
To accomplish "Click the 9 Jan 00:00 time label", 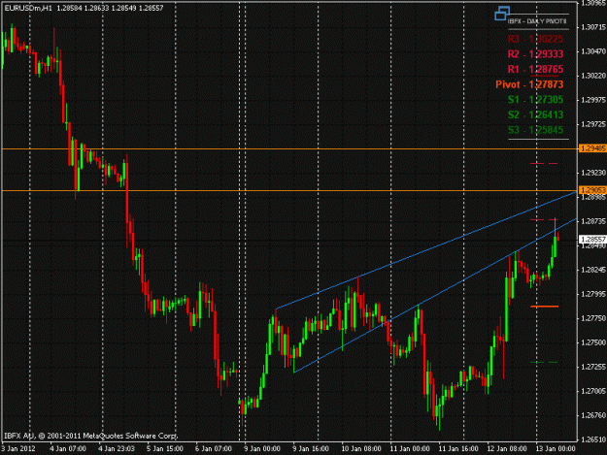I will (262, 449).
